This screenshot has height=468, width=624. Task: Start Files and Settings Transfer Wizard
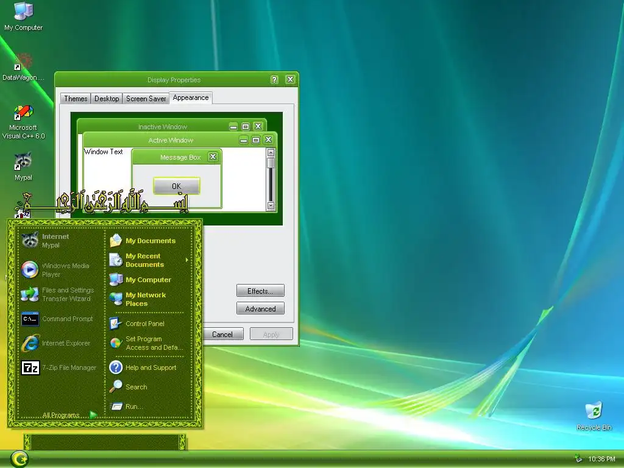click(60, 294)
